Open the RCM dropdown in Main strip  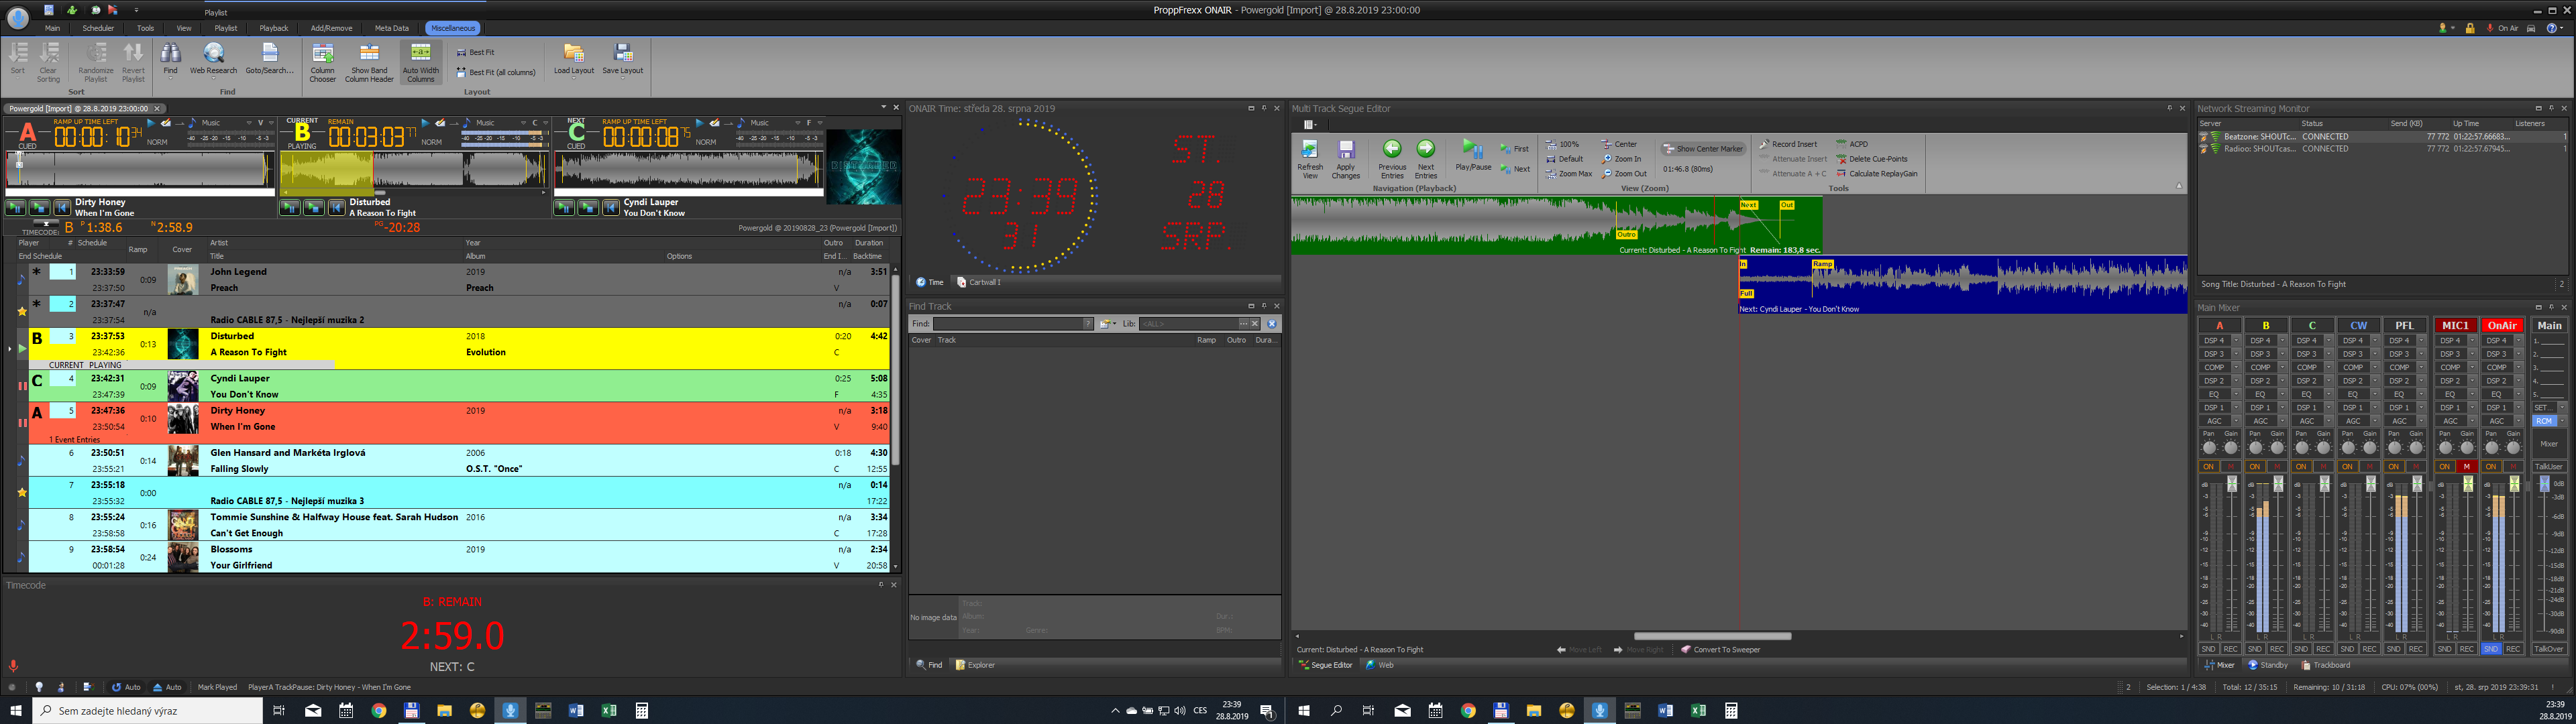[x=2562, y=421]
